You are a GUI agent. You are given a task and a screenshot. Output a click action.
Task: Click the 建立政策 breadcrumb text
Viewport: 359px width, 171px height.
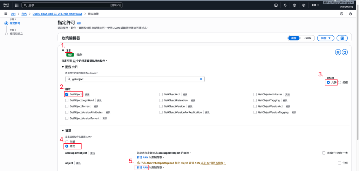(x=93, y=14)
